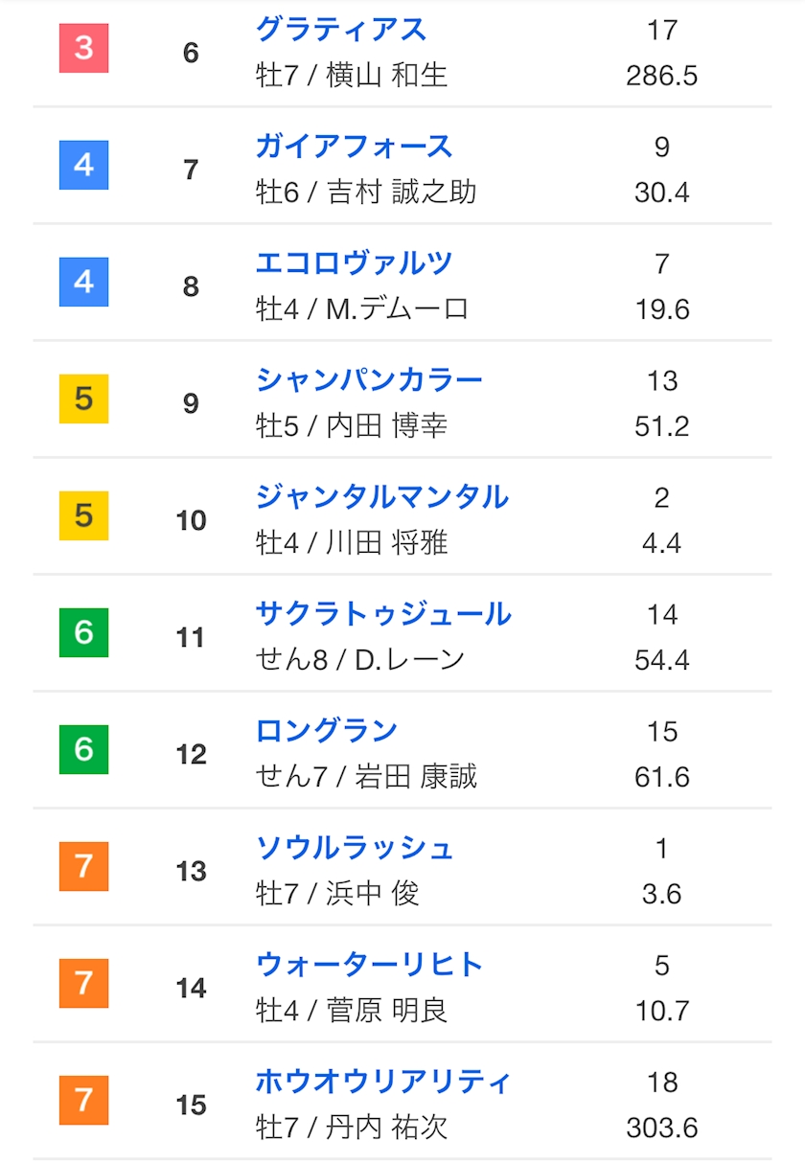Click horse number 10 in the list
The width and height of the screenshot is (805, 1163).
[x=191, y=520]
